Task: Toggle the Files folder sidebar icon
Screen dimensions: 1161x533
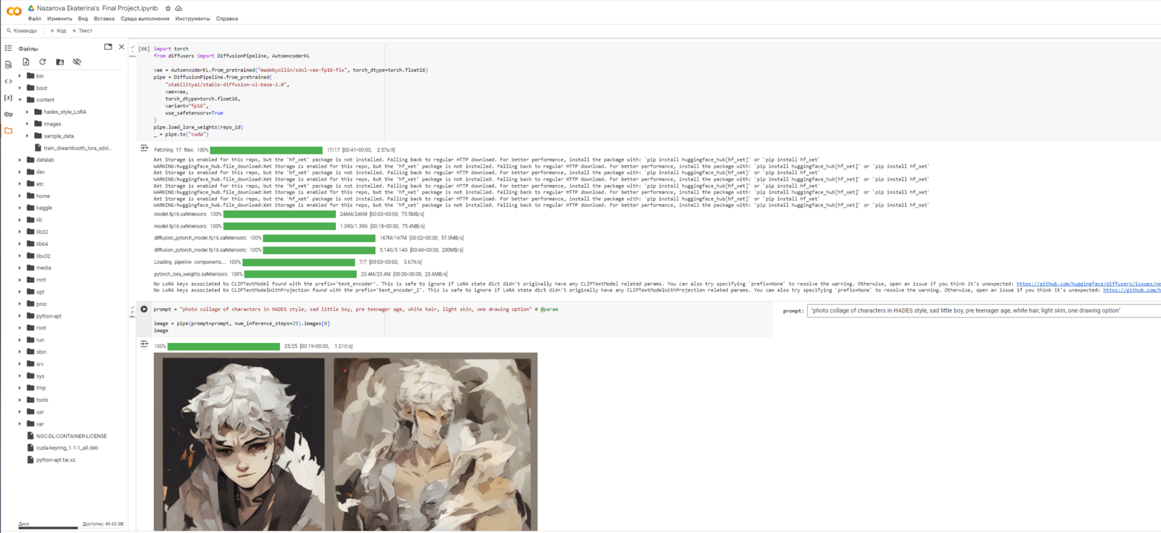Action: (9, 131)
